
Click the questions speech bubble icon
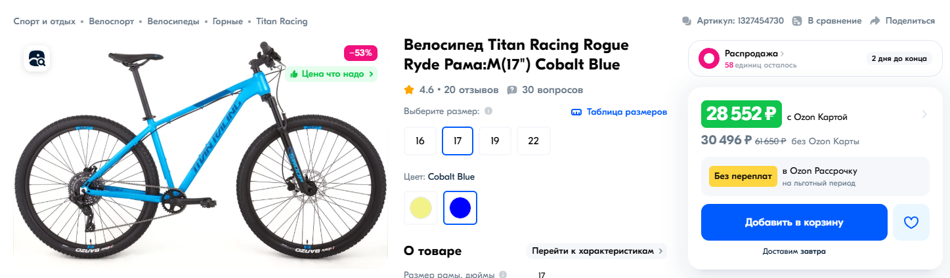512,90
